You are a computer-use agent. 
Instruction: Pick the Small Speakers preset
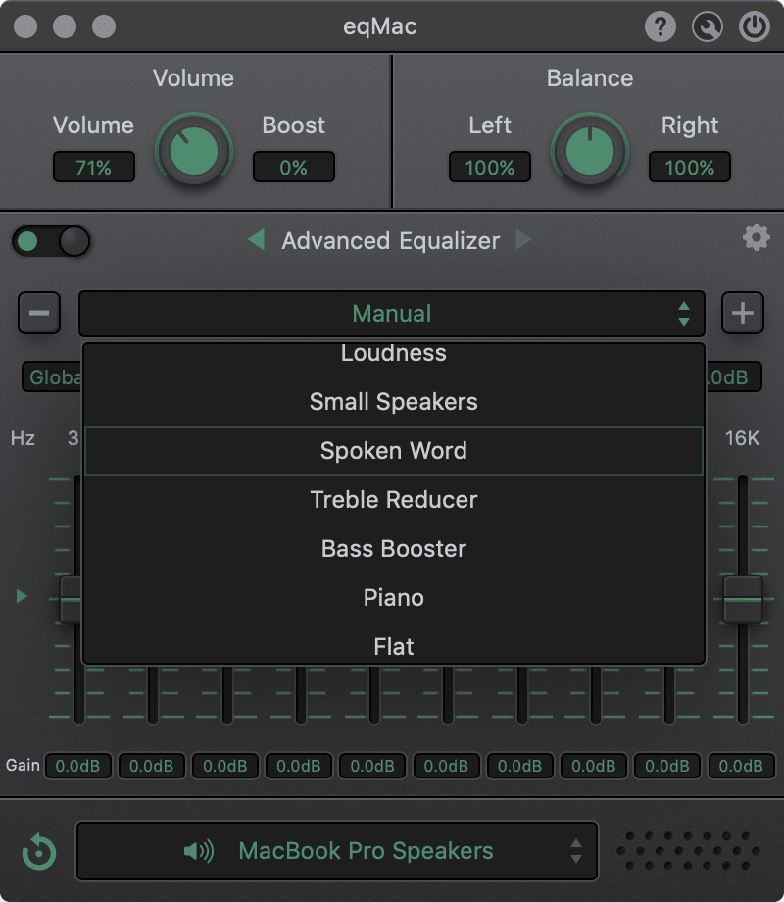(393, 402)
